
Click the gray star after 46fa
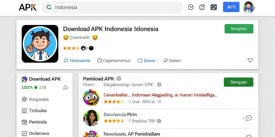(153, 102)
